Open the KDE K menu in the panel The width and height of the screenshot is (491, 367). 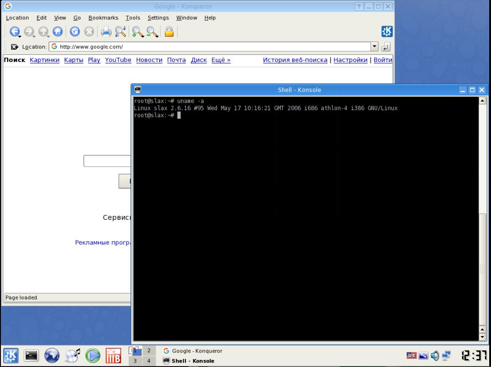pyautogui.click(x=11, y=356)
